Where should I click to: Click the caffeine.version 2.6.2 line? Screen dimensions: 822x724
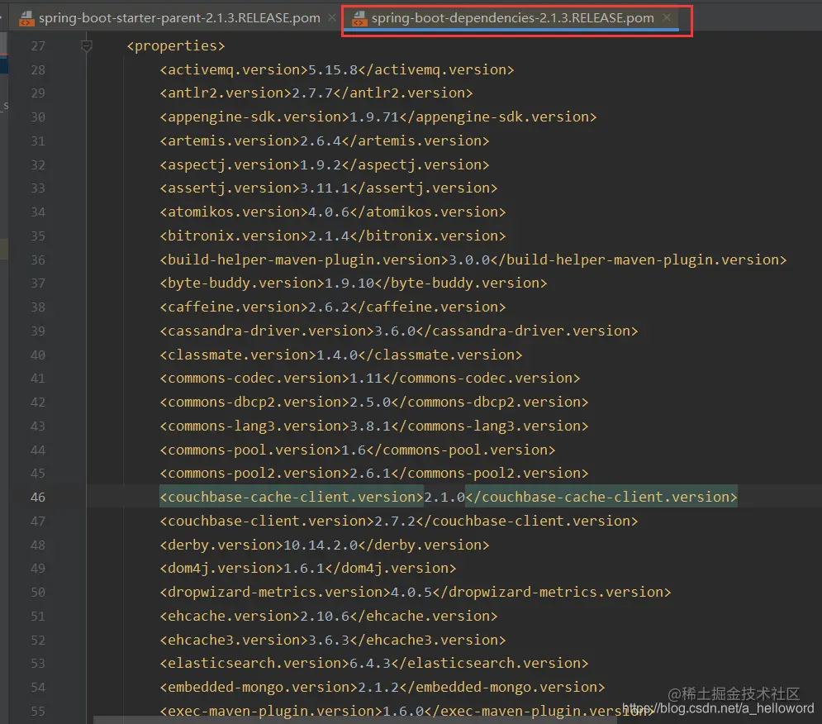click(333, 307)
